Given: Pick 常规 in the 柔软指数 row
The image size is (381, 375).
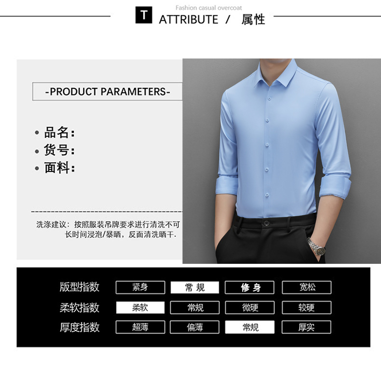Looking at the screenshot, I should click(x=195, y=307).
